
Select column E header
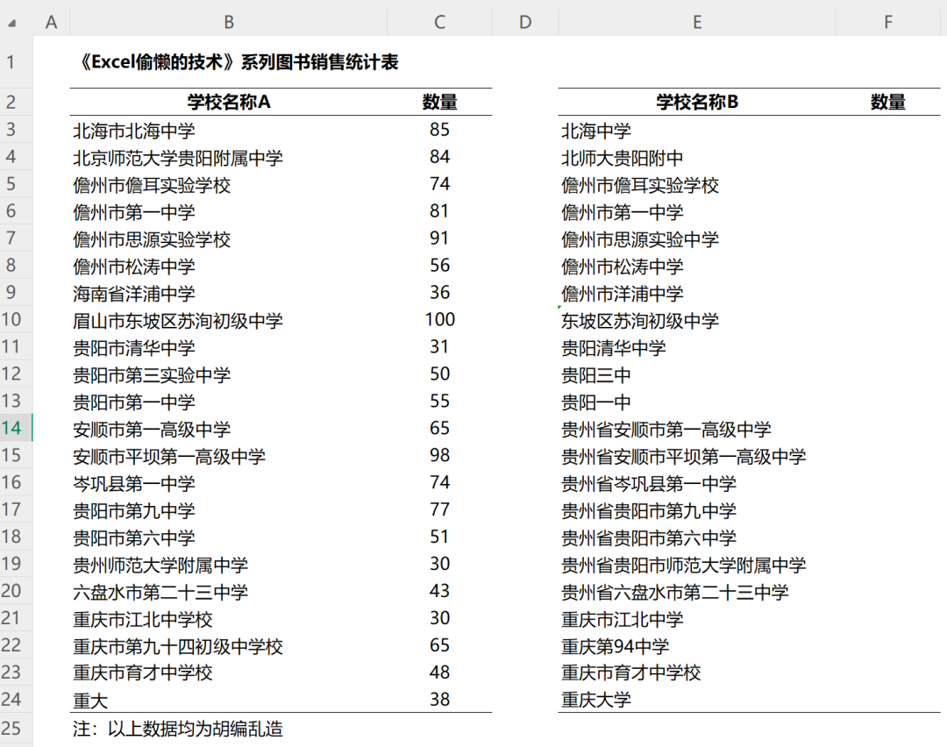(696, 21)
